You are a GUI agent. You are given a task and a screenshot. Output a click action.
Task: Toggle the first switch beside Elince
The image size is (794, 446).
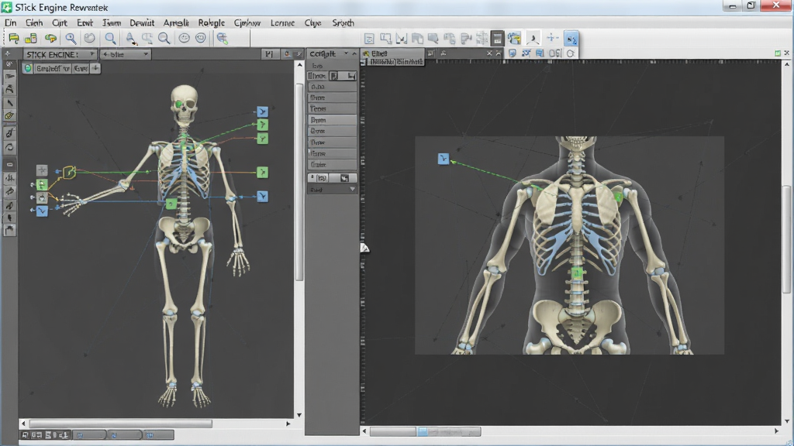point(334,76)
